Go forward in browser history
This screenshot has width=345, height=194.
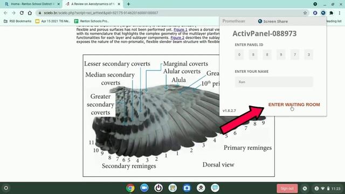coord(13,13)
